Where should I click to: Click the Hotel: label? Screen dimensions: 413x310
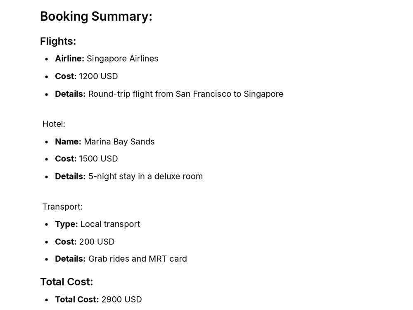point(54,124)
